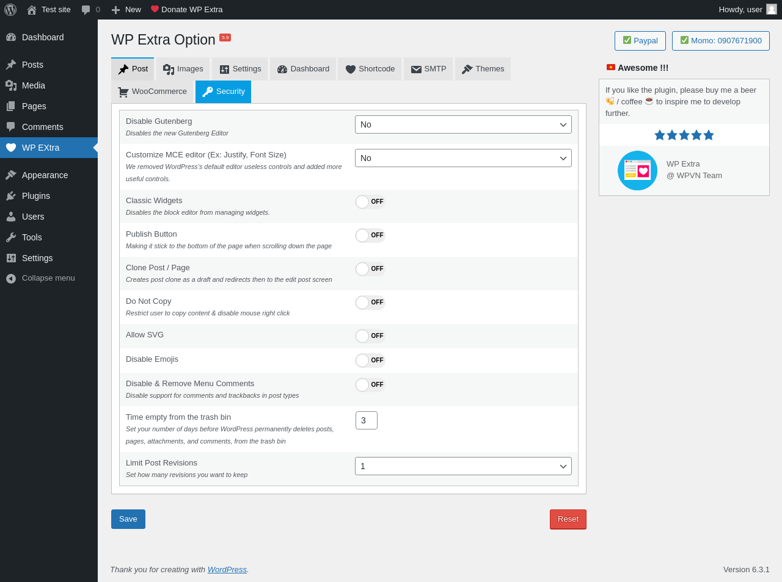Click the Settings sliders icon in sidebar

[x=11, y=258]
